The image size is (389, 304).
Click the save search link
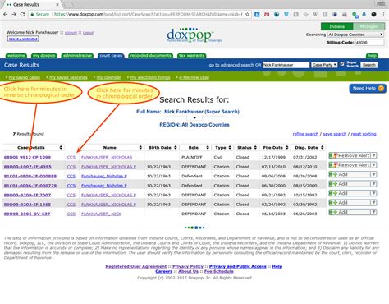[335, 134]
